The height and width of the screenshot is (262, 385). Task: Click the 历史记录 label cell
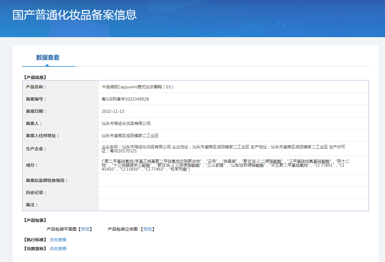(60, 193)
